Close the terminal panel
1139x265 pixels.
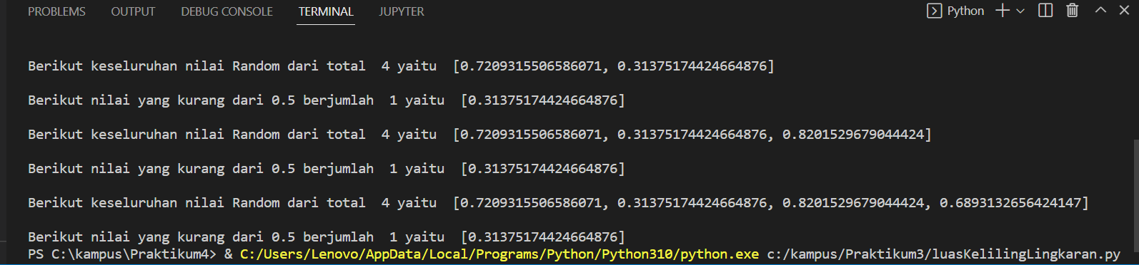(x=1124, y=10)
